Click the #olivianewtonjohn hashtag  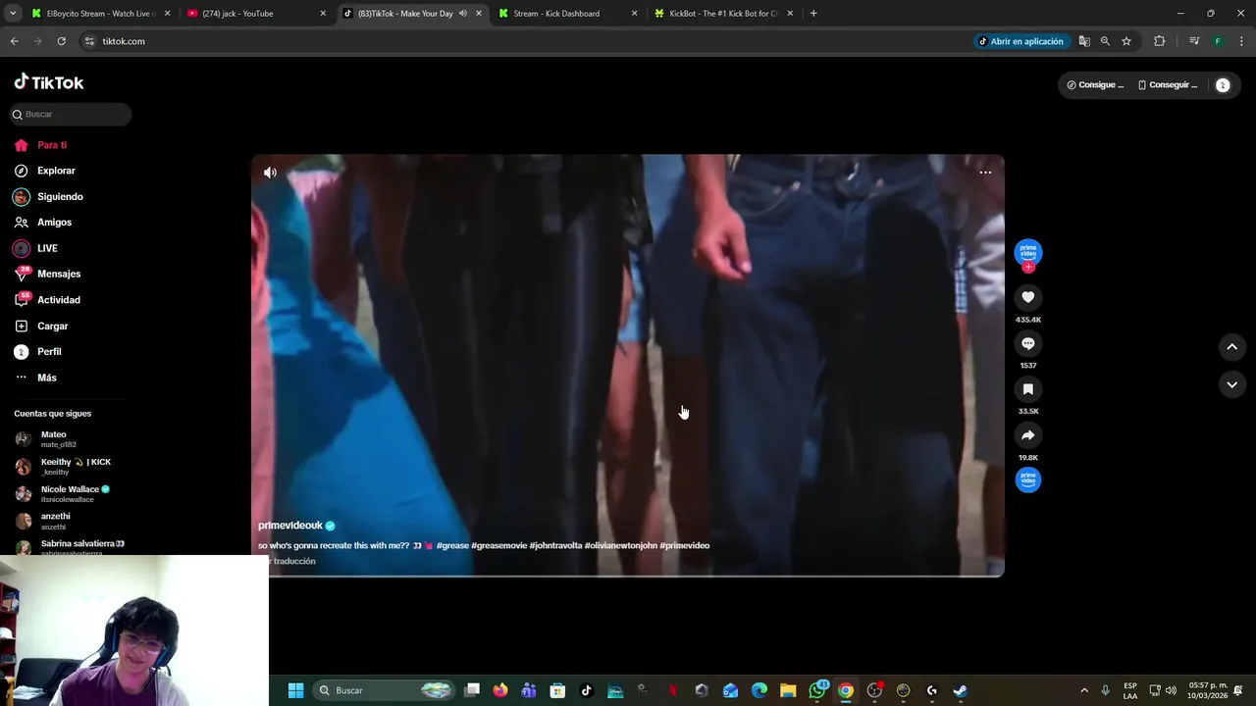click(x=621, y=545)
